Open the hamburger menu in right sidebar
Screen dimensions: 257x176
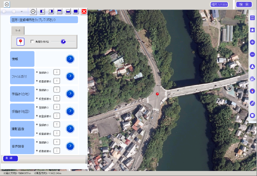(252, 18)
